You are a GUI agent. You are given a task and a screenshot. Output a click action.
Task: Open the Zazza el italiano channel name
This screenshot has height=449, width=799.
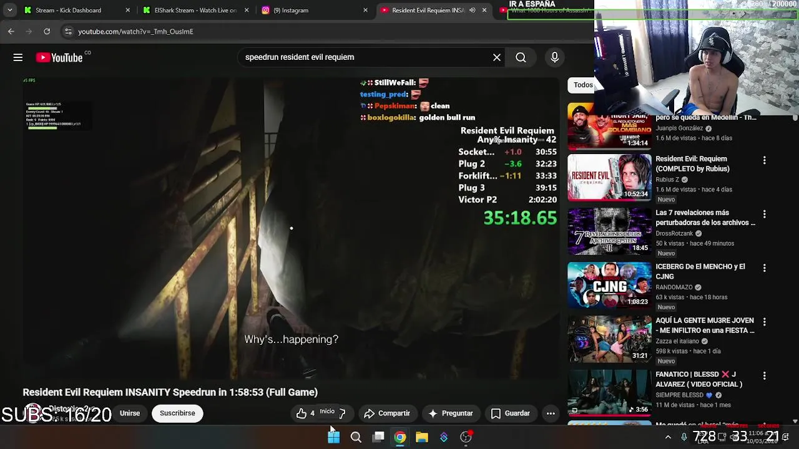[x=677, y=341]
